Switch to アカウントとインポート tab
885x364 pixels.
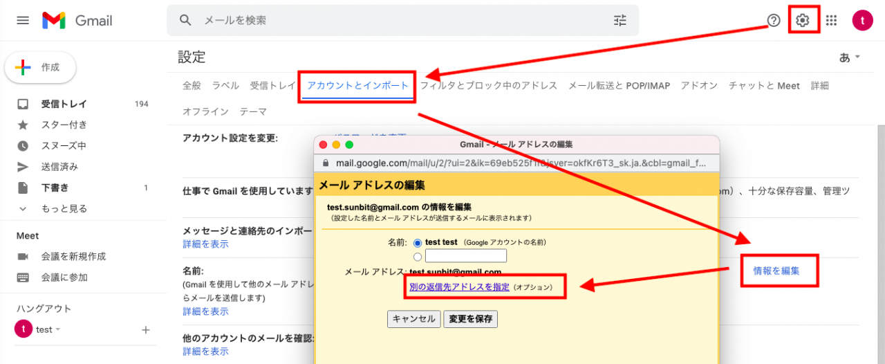(358, 86)
